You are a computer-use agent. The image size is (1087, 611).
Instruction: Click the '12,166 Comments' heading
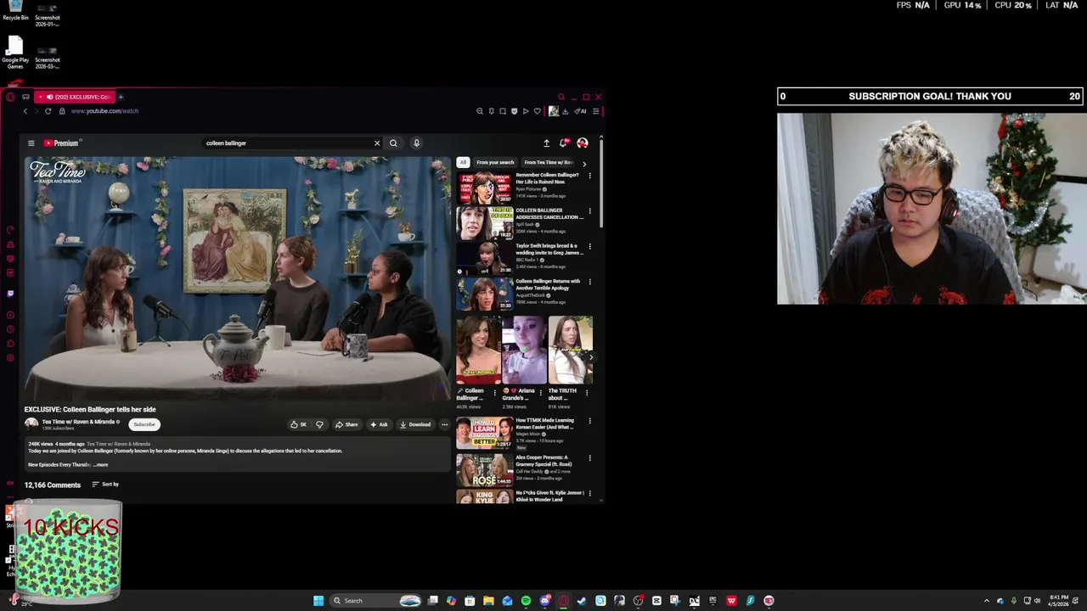[x=53, y=485]
